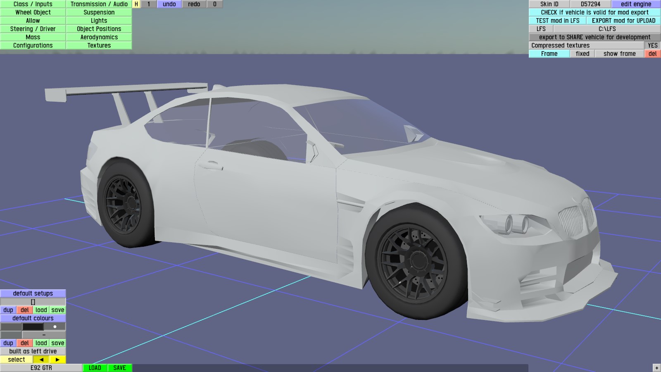Toggle Compressed textures YES setting
The image size is (661, 372).
pos(653,45)
